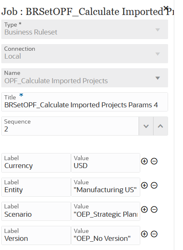Edit the "Manufacturing US" value field
This screenshot has width=183, height=250.
click(x=105, y=187)
